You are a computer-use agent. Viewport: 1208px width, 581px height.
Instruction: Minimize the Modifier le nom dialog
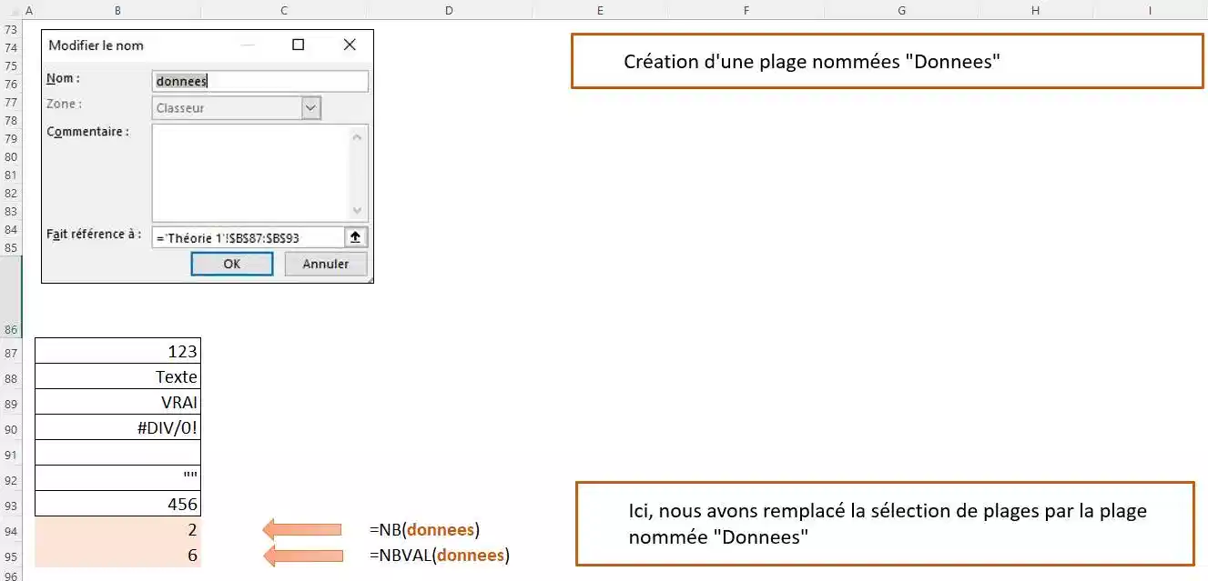[248, 45]
